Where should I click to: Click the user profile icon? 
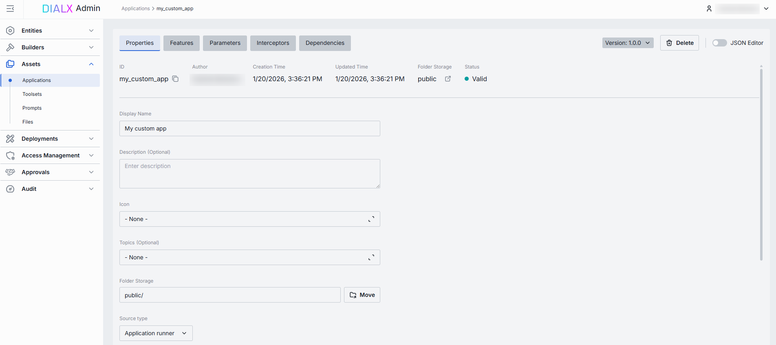[x=709, y=9]
